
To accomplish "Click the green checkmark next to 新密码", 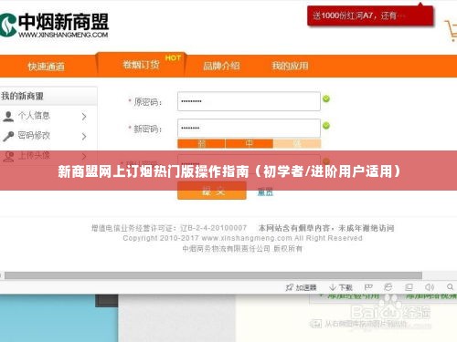I will (x=326, y=126).
